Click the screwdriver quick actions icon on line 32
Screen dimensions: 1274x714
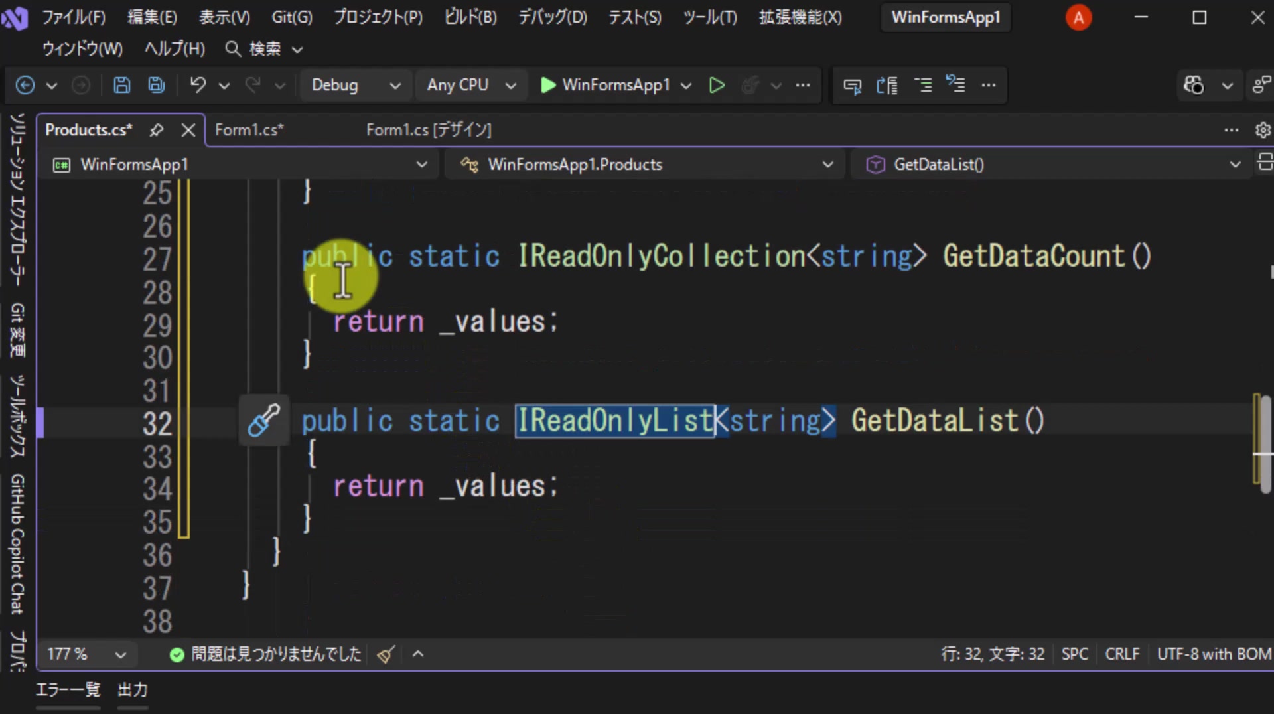(263, 421)
